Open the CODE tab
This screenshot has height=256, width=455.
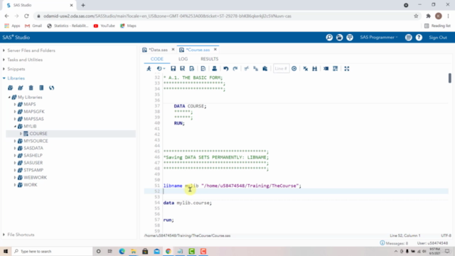[157, 59]
